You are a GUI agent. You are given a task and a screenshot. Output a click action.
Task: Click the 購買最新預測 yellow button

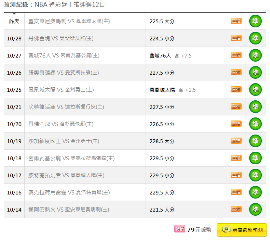[x=242, y=230]
